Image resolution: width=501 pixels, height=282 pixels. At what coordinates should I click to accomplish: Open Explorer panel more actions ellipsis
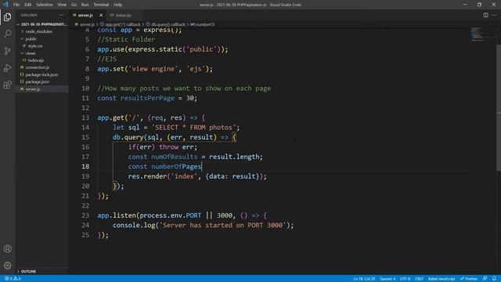[x=61, y=15]
